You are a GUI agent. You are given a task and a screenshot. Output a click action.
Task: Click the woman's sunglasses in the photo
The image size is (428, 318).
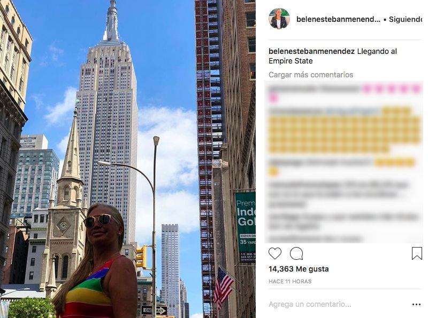(100, 220)
